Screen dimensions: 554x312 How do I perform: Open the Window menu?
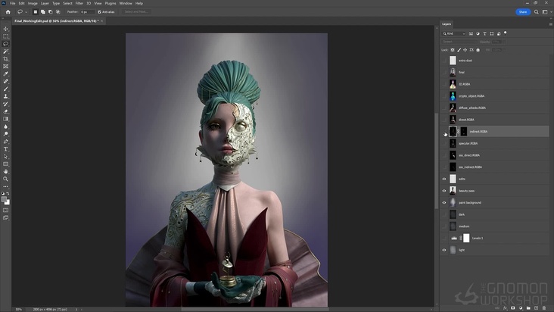coord(126,3)
